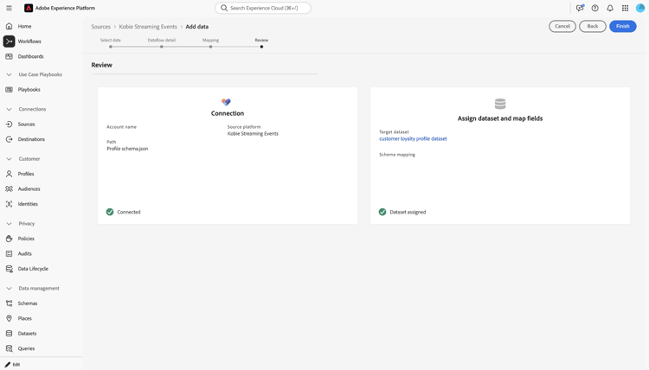Open the Playbooks sidebar icon
The height and width of the screenshot is (370, 649).
pos(9,89)
